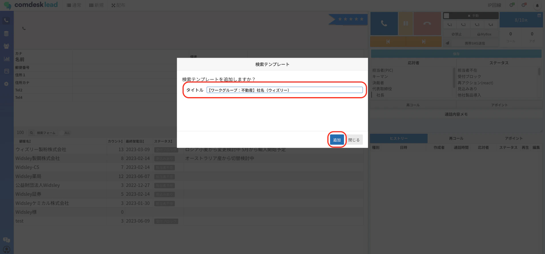Switch to the ヒストリー tab

399,138
